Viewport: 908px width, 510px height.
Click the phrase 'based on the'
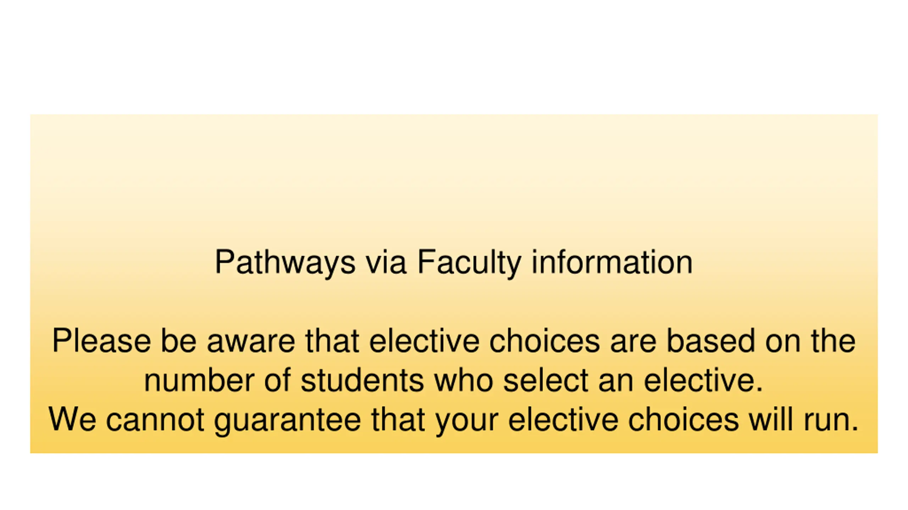[761, 340]
